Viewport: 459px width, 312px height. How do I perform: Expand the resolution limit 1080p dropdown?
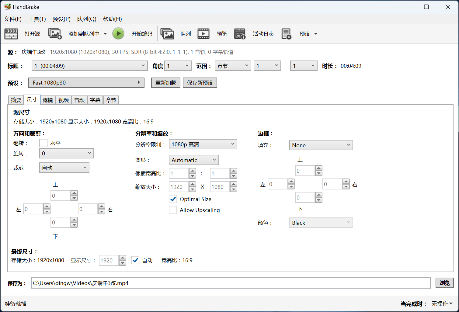[203, 144]
